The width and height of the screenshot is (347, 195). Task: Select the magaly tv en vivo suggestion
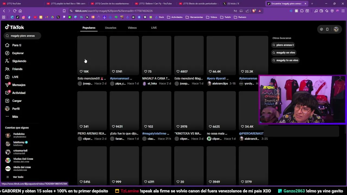[285, 60]
